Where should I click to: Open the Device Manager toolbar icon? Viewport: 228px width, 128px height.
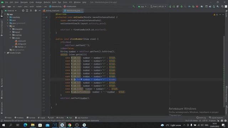214,6
